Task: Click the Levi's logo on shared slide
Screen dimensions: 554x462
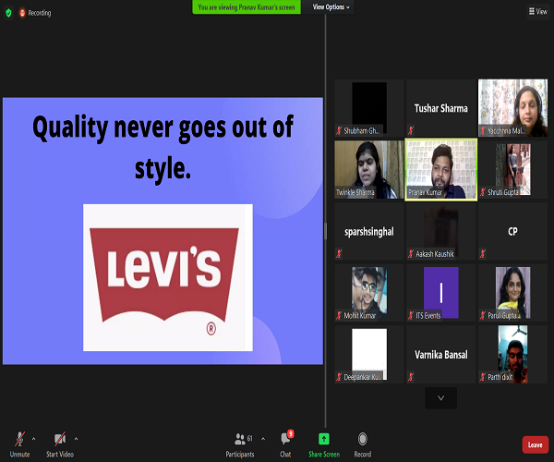Action: 168,277
